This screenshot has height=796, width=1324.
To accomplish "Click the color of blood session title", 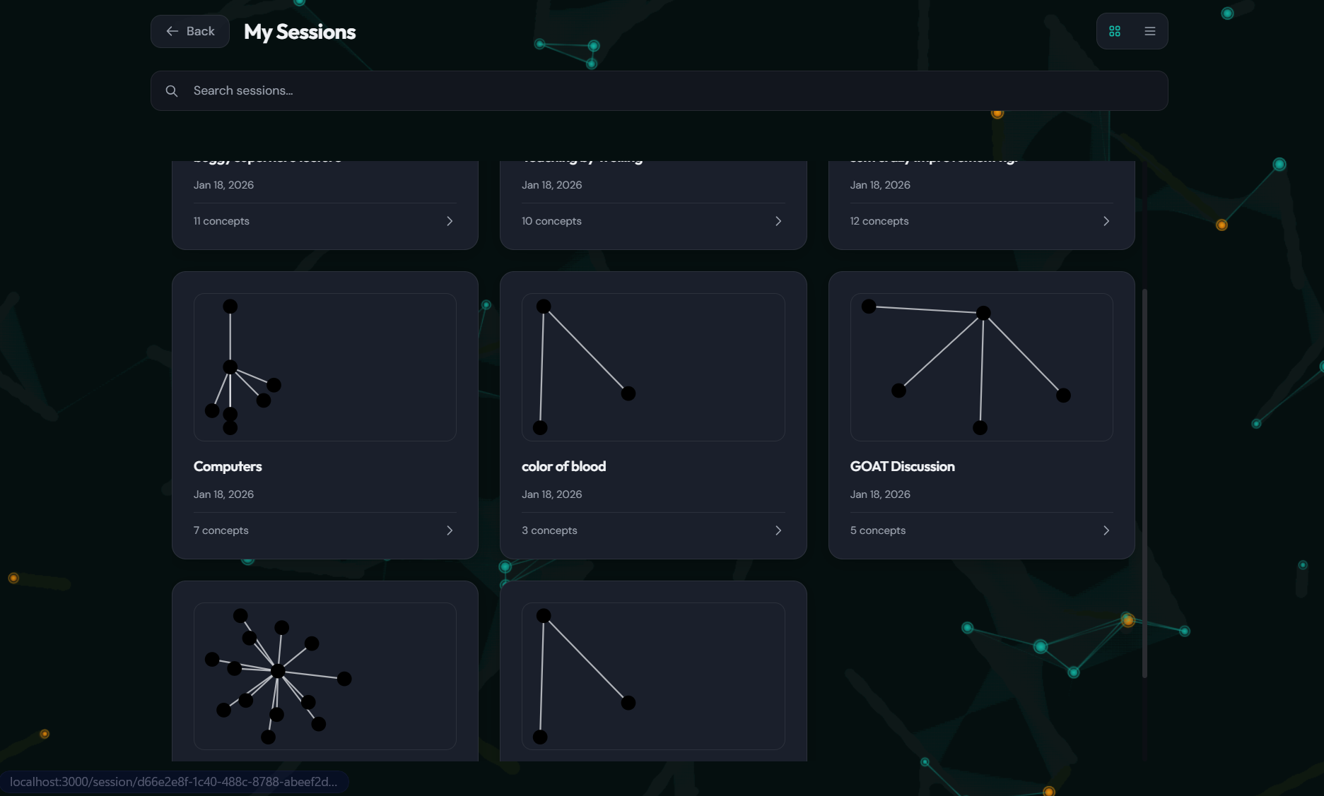I will coord(563,466).
